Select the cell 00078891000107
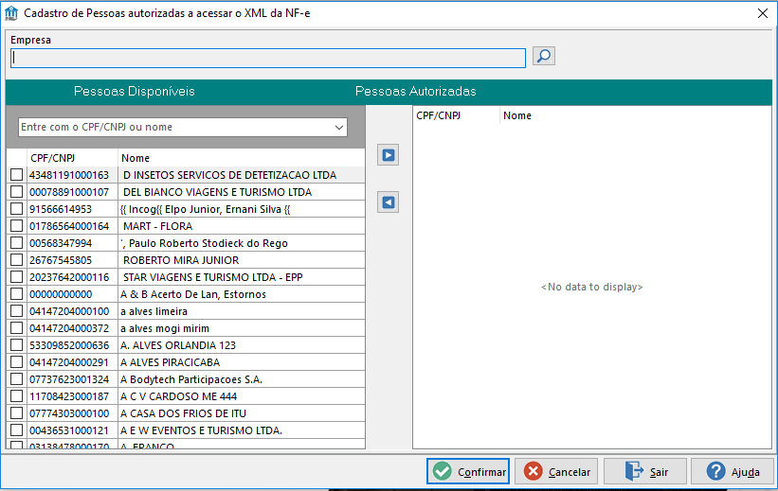The width and height of the screenshot is (778, 491). tap(72, 192)
